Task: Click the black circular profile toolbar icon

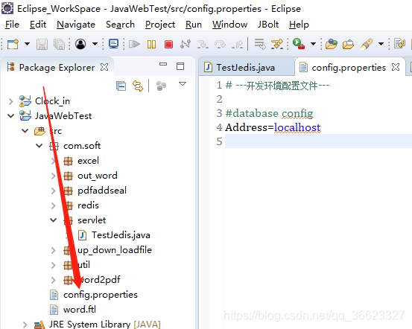Action: point(80,44)
